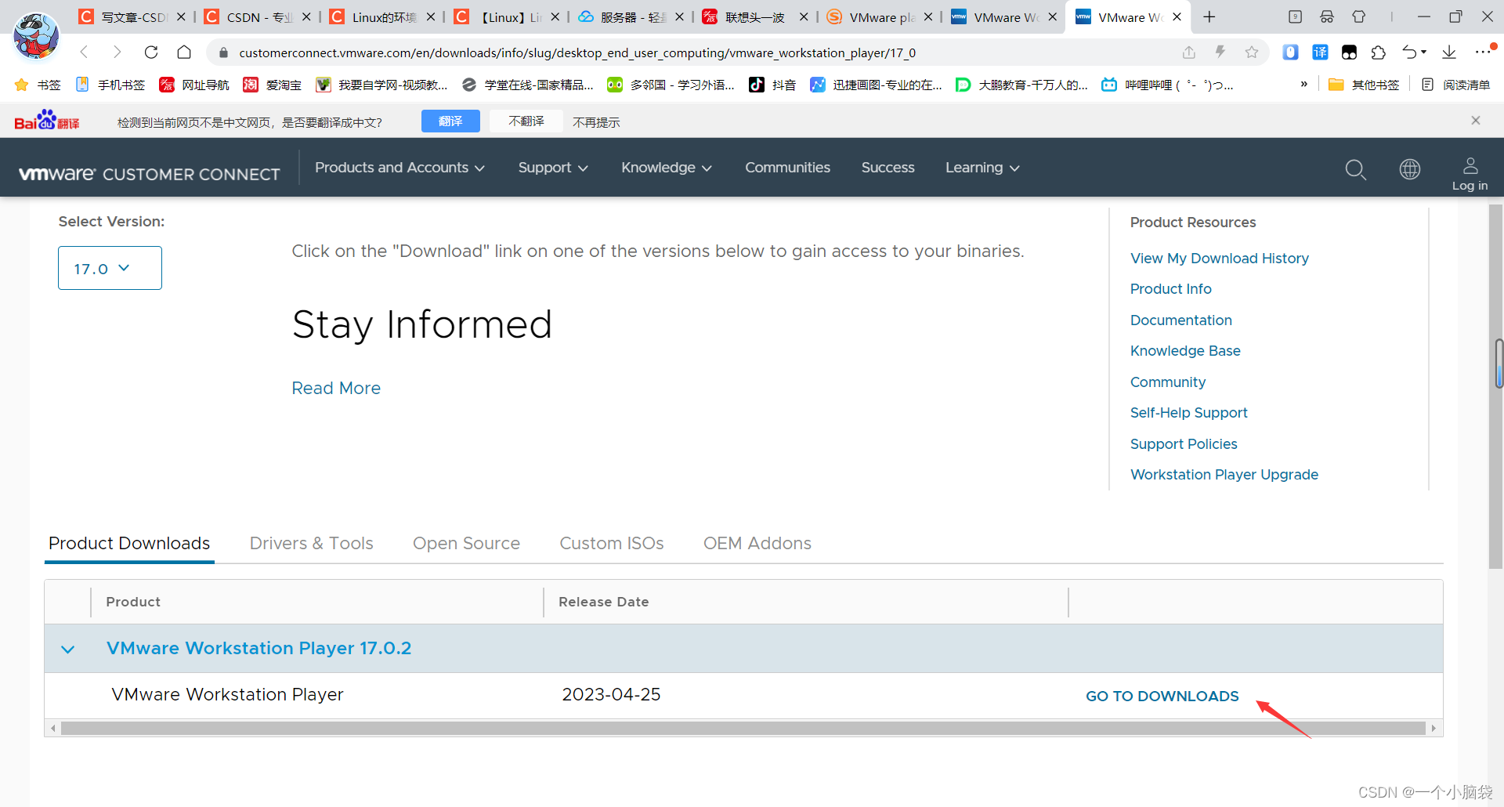Image resolution: width=1504 pixels, height=807 pixels.
Task: Open the 哔哩哔哩 bookmark
Action: 1167,85
